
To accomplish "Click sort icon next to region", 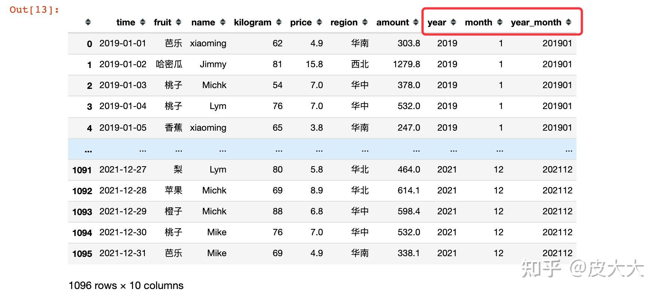I will point(365,22).
